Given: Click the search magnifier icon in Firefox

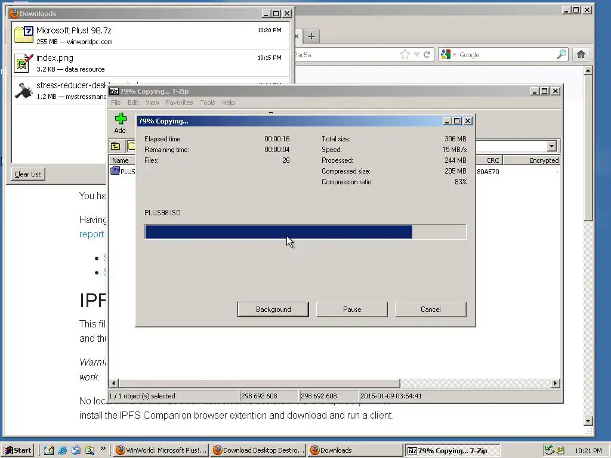Looking at the screenshot, I should pyautogui.click(x=561, y=54).
